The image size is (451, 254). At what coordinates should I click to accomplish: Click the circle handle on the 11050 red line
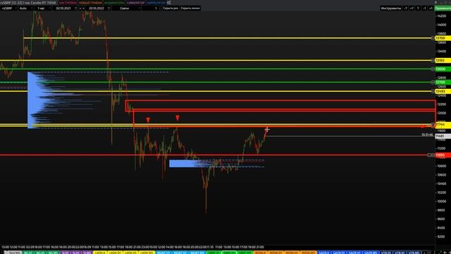[433, 155]
